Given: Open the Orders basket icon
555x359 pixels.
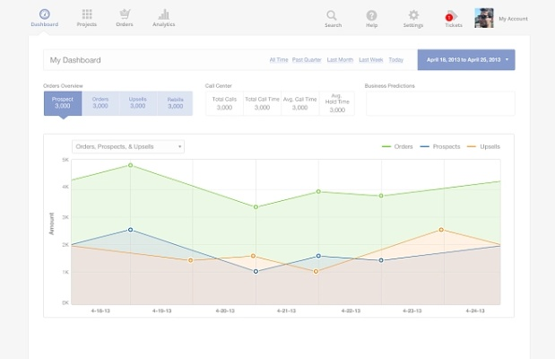Looking at the screenshot, I should (125, 14).
